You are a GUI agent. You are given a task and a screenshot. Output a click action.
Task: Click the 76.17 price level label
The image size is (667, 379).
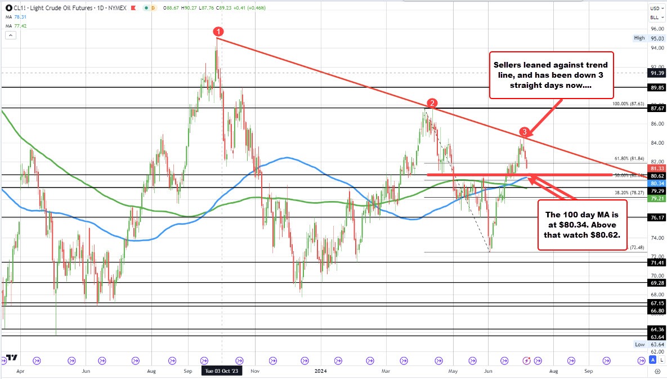click(x=657, y=217)
